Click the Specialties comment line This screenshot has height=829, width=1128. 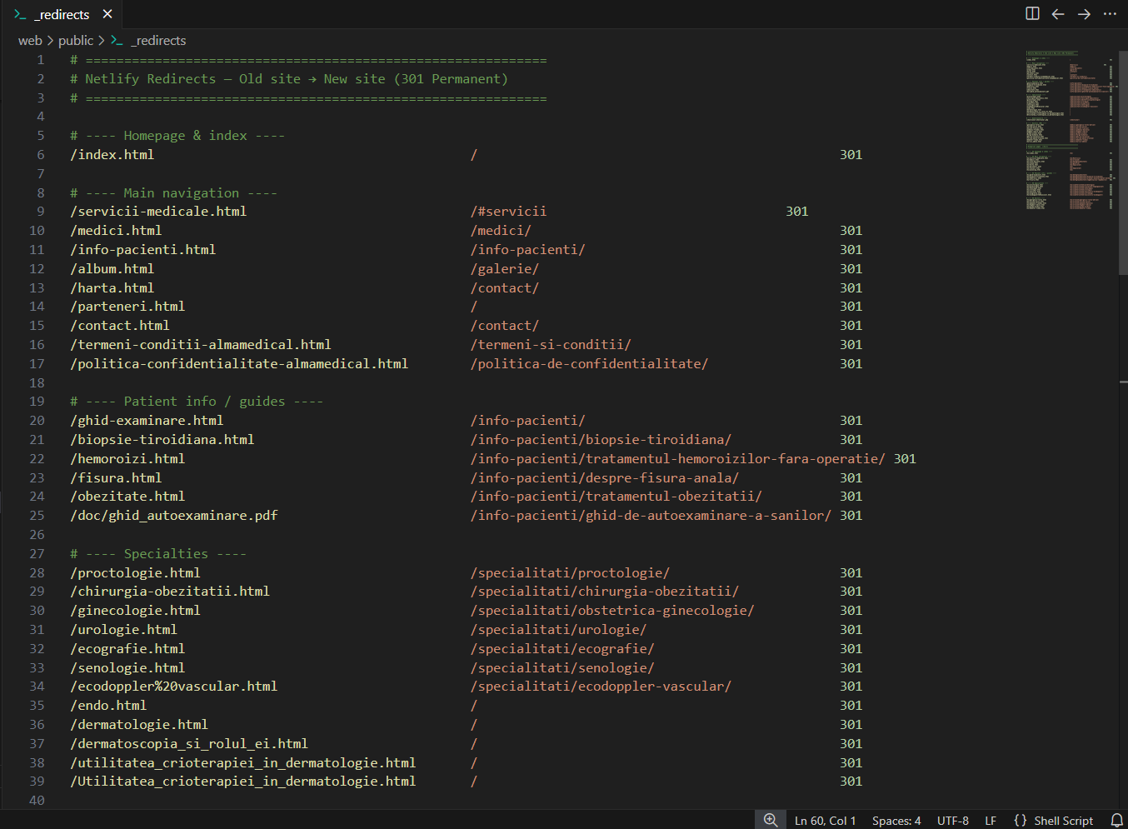158,554
